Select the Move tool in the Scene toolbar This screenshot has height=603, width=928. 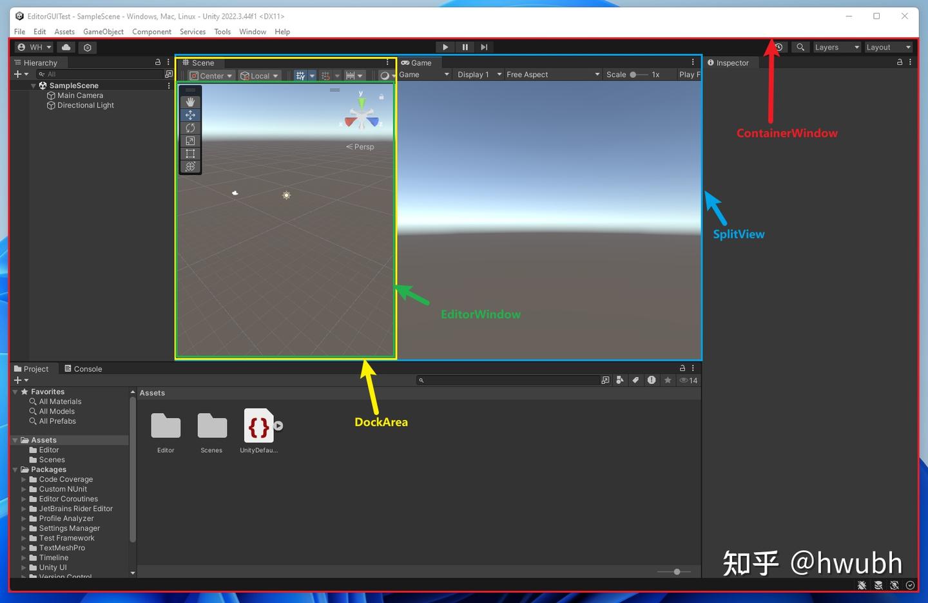click(x=190, y=115)
